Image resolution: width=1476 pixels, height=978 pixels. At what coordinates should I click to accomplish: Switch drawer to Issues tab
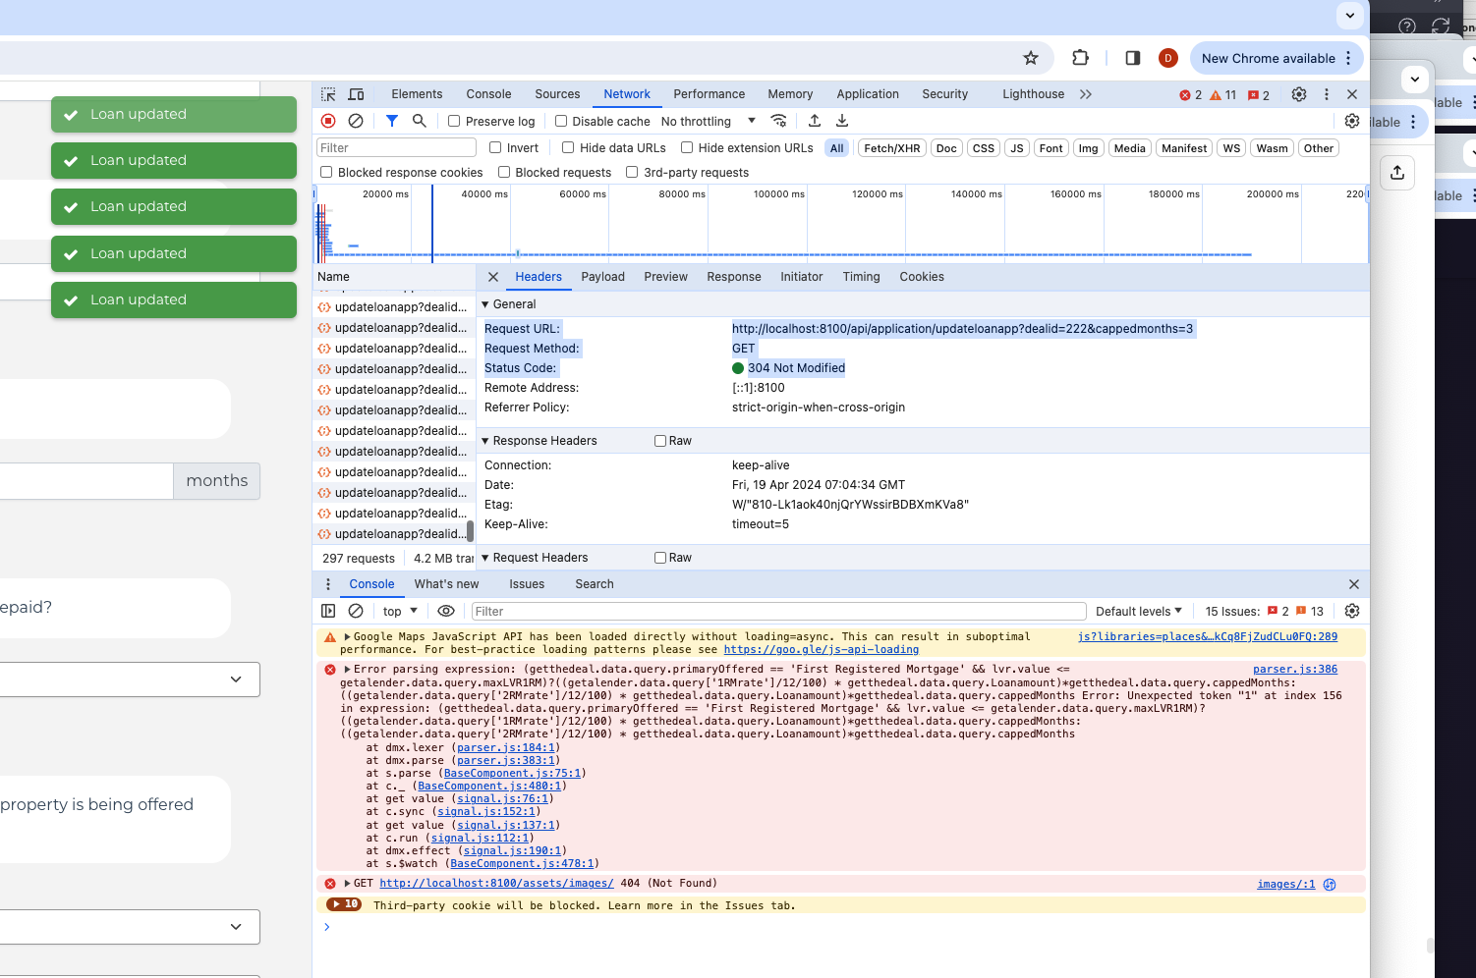pos(527,584)
